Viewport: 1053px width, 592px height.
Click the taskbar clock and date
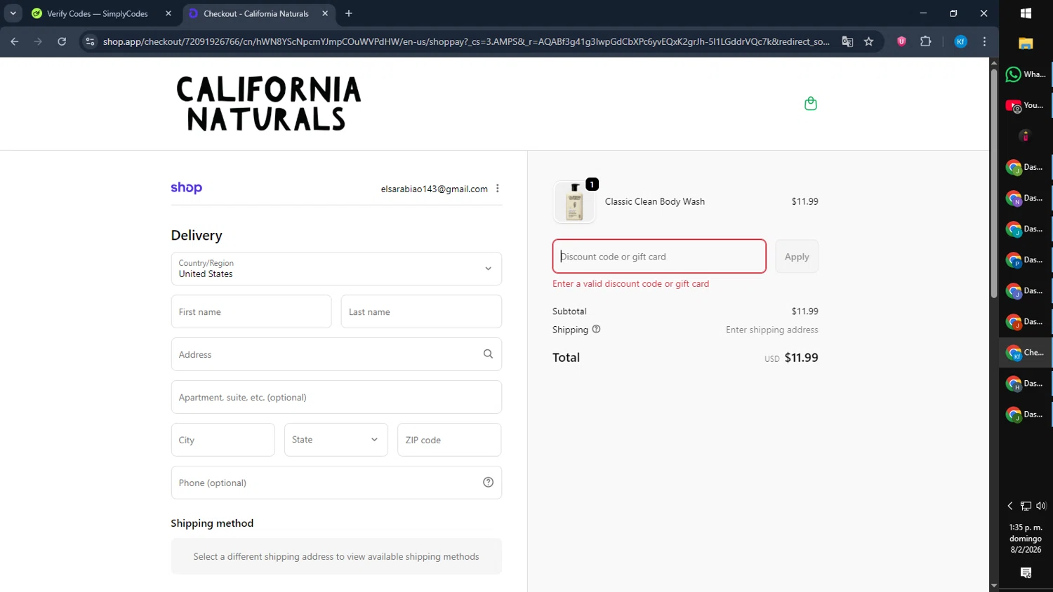(x=1026, y=538)
